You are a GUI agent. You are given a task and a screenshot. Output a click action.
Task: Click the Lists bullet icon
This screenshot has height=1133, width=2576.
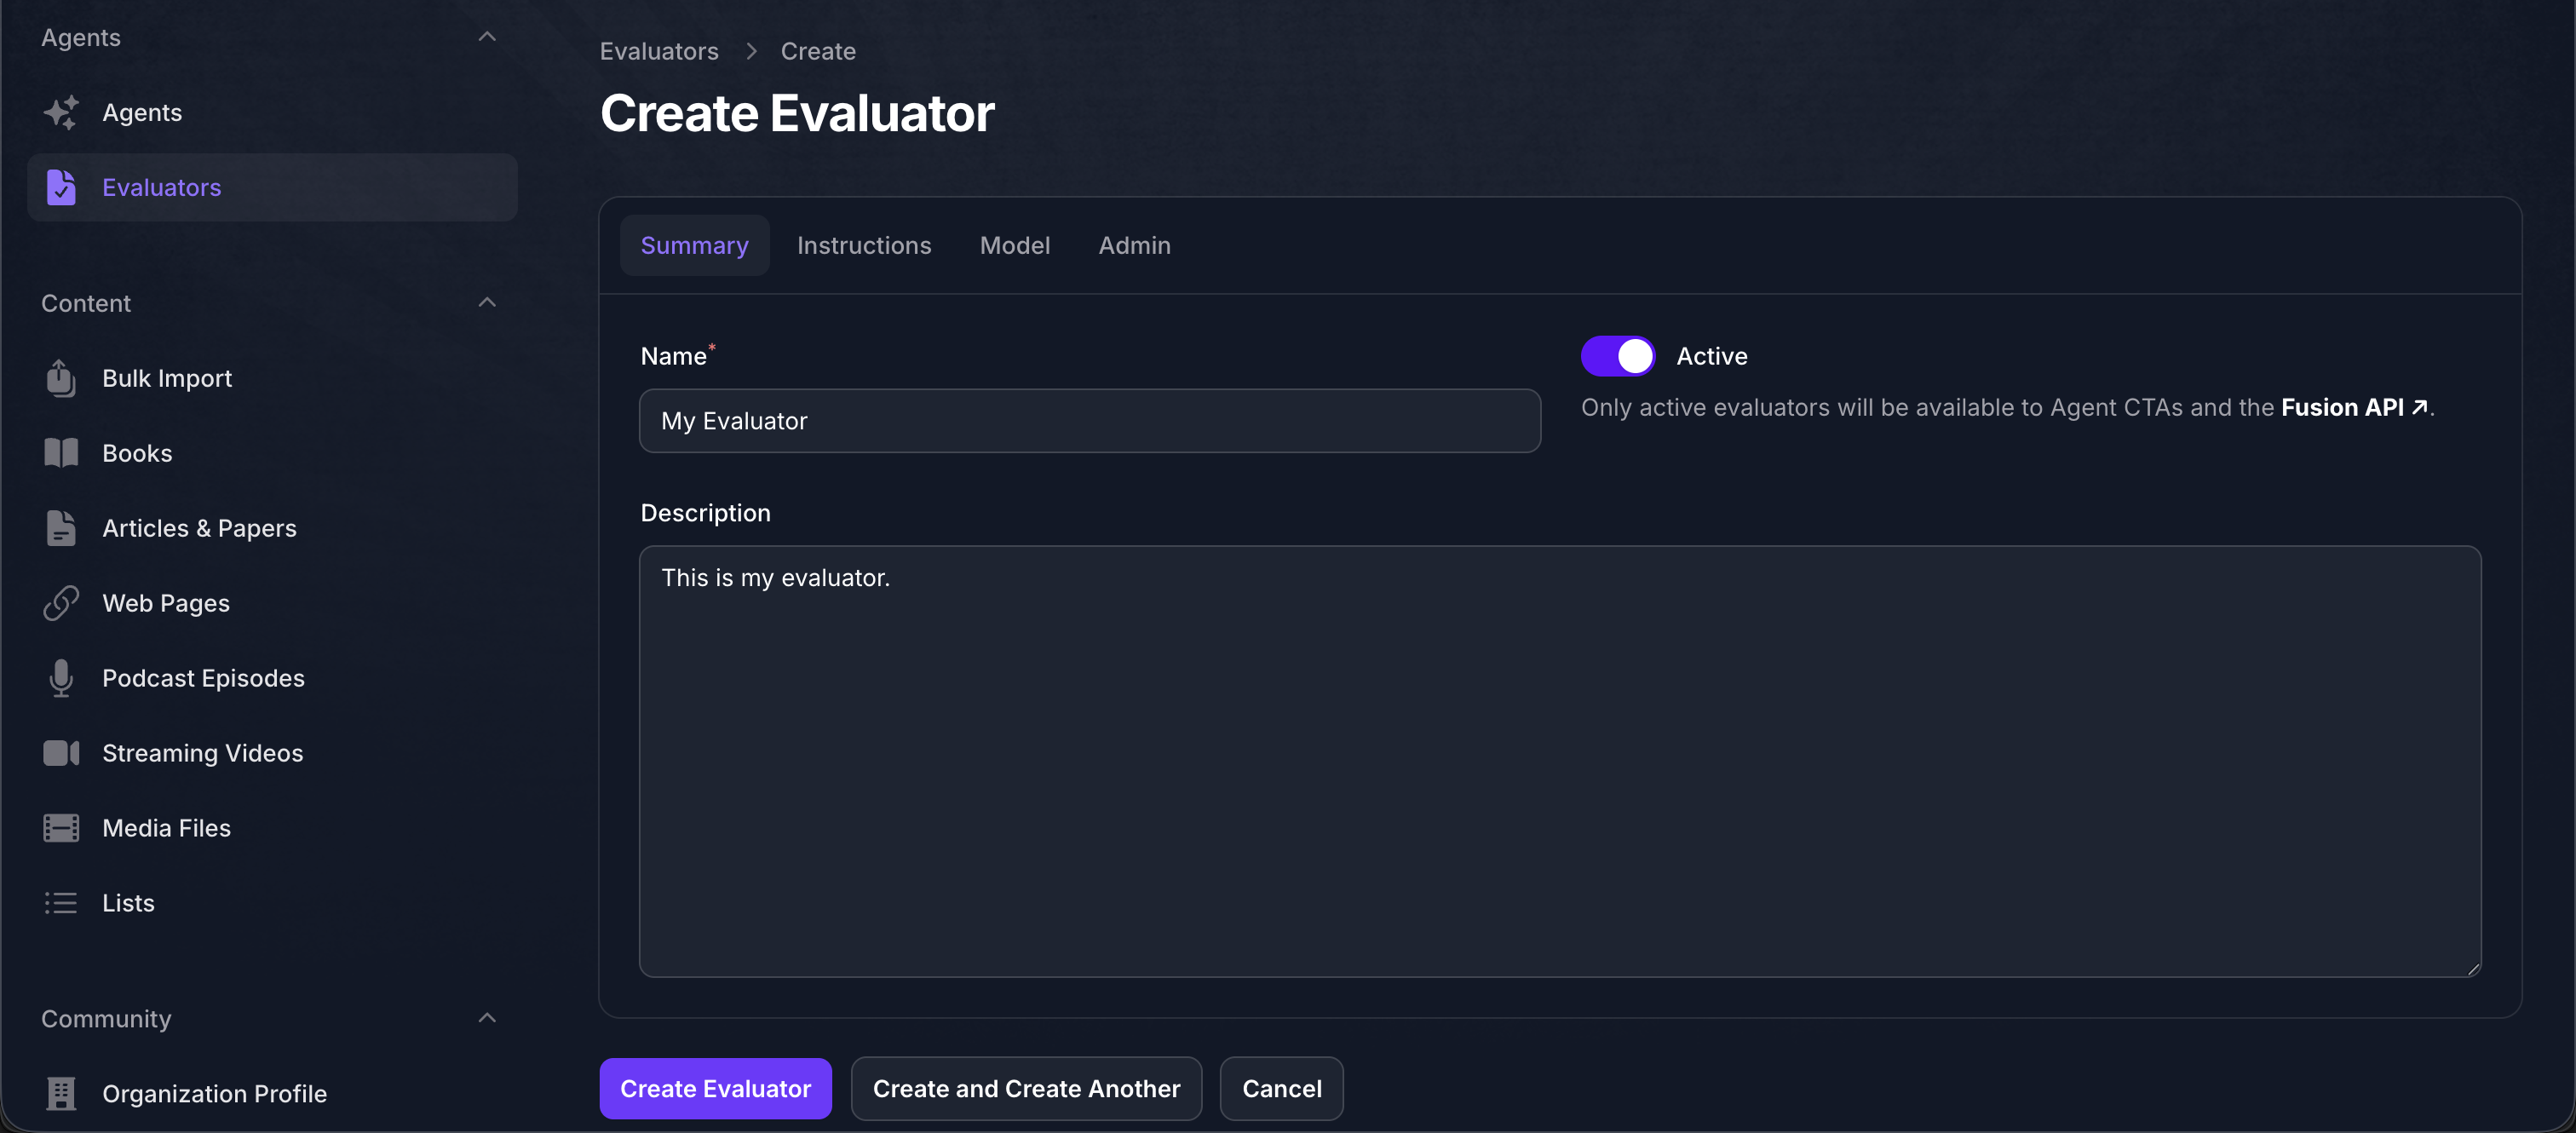tap(61, 902)
